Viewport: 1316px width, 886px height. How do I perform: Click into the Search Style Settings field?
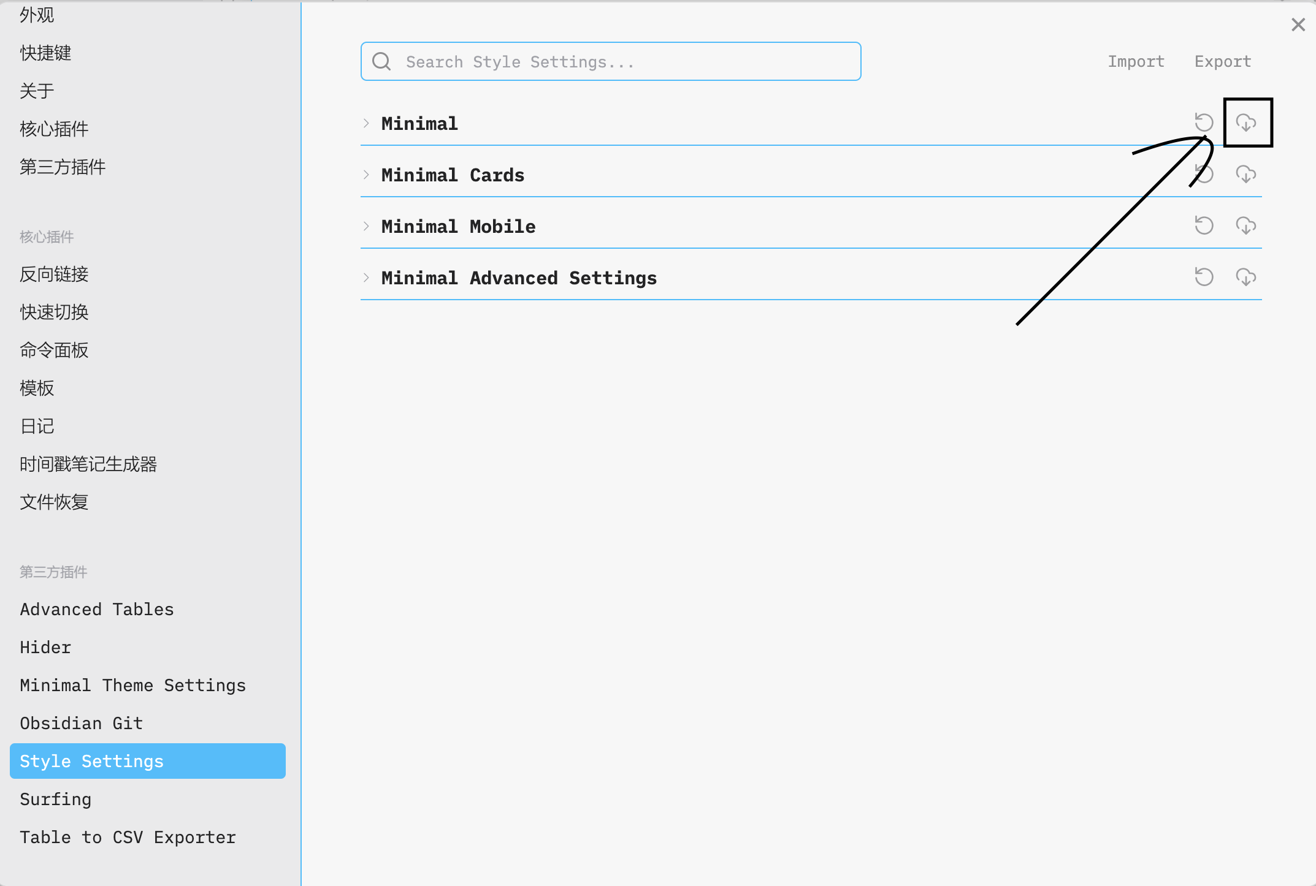613,61
